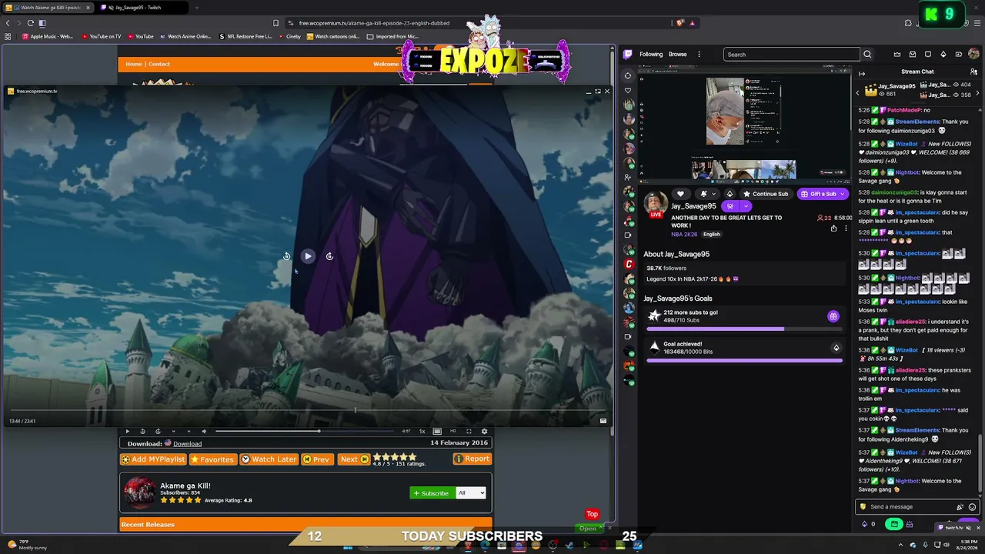Open the weather widget on the taskbar
Viewport: 985px width, 554px height.
pyautogui.click(x=26, y=545)
